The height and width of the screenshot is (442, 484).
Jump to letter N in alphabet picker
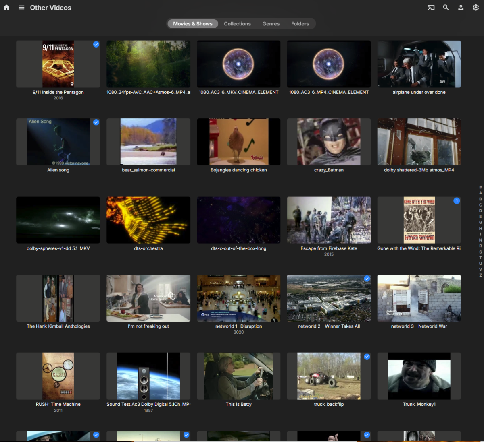tap(480, 240)
